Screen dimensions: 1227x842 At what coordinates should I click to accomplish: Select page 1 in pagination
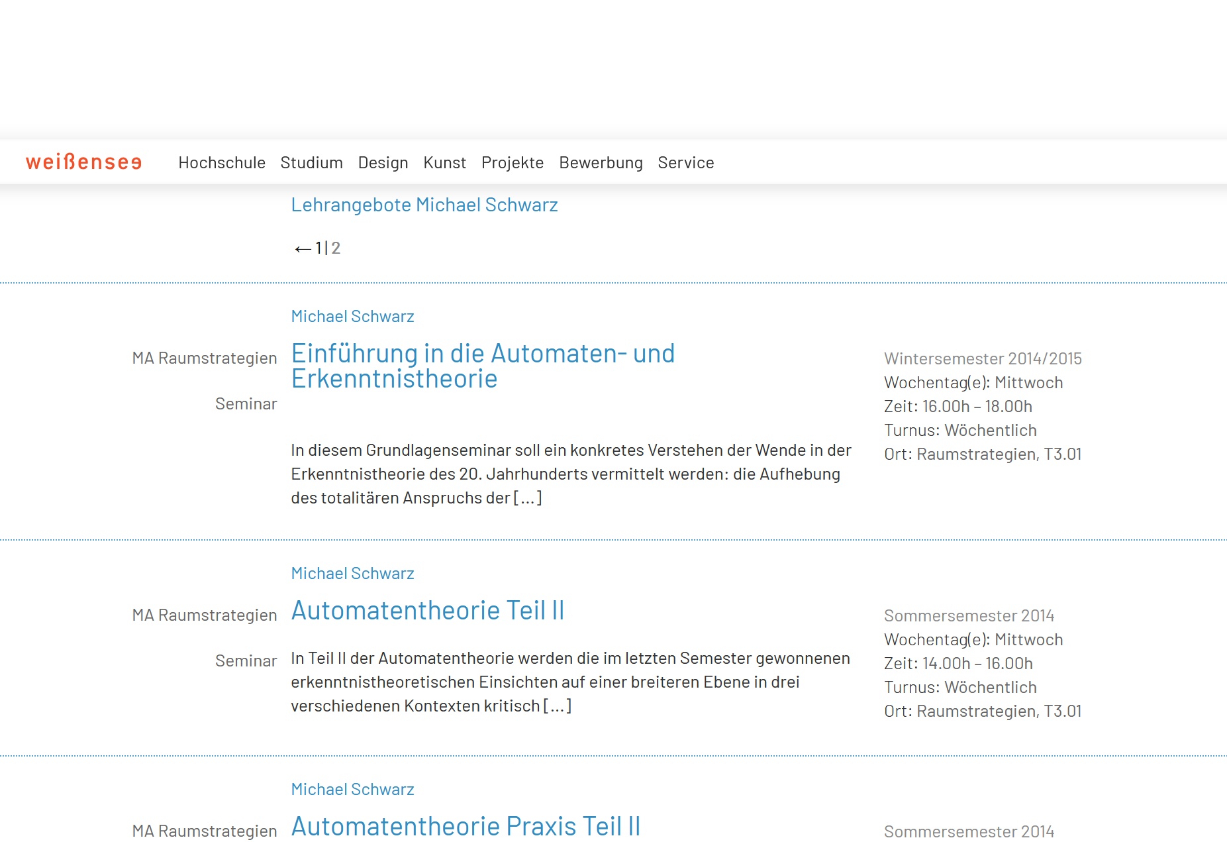(319, 248)
